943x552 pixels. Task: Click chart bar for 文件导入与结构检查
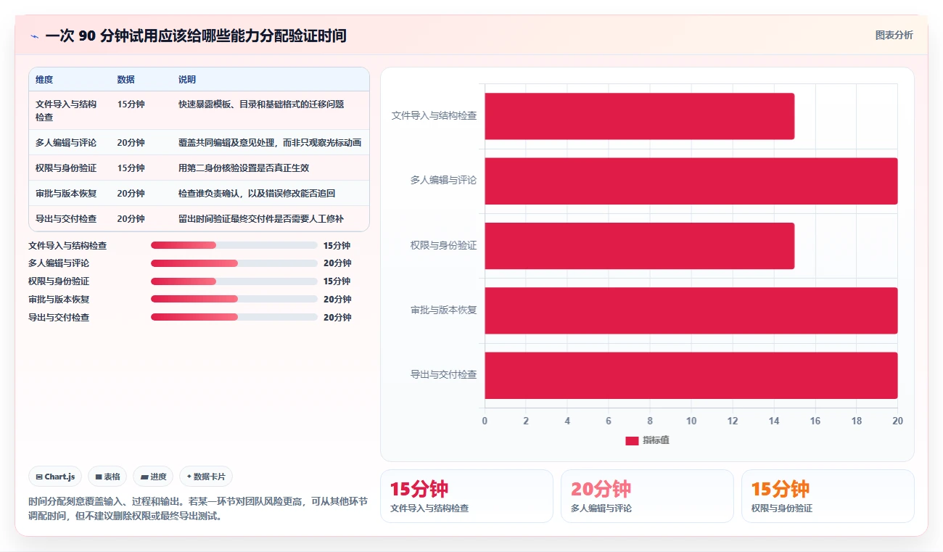[x=640, y=116]
